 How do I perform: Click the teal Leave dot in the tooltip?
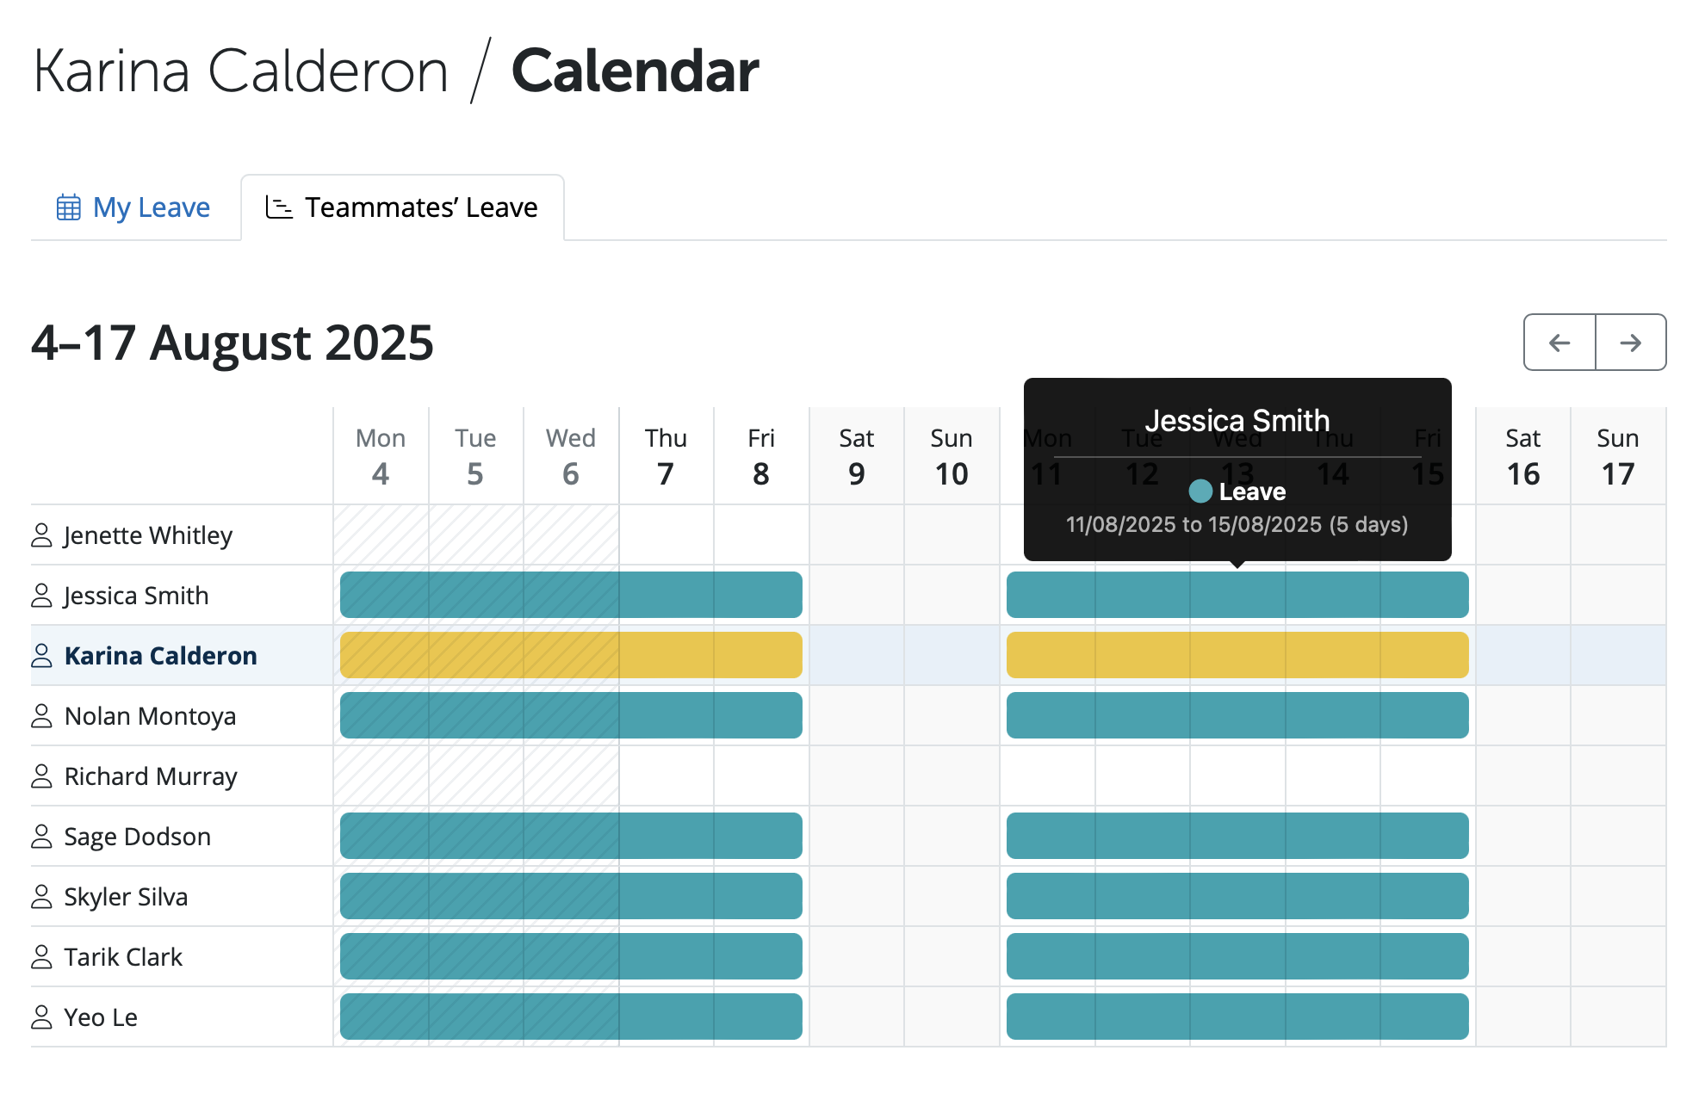point(1200,491)
